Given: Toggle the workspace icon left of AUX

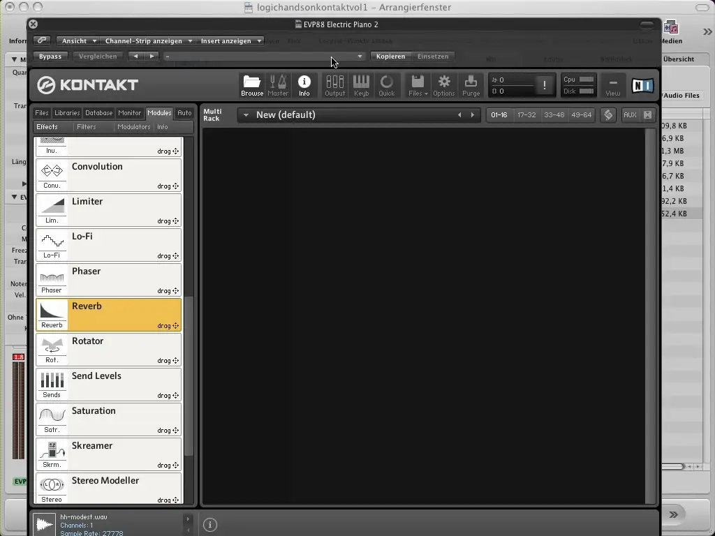Looking at the screenshot, I should (x=608, y=115).
